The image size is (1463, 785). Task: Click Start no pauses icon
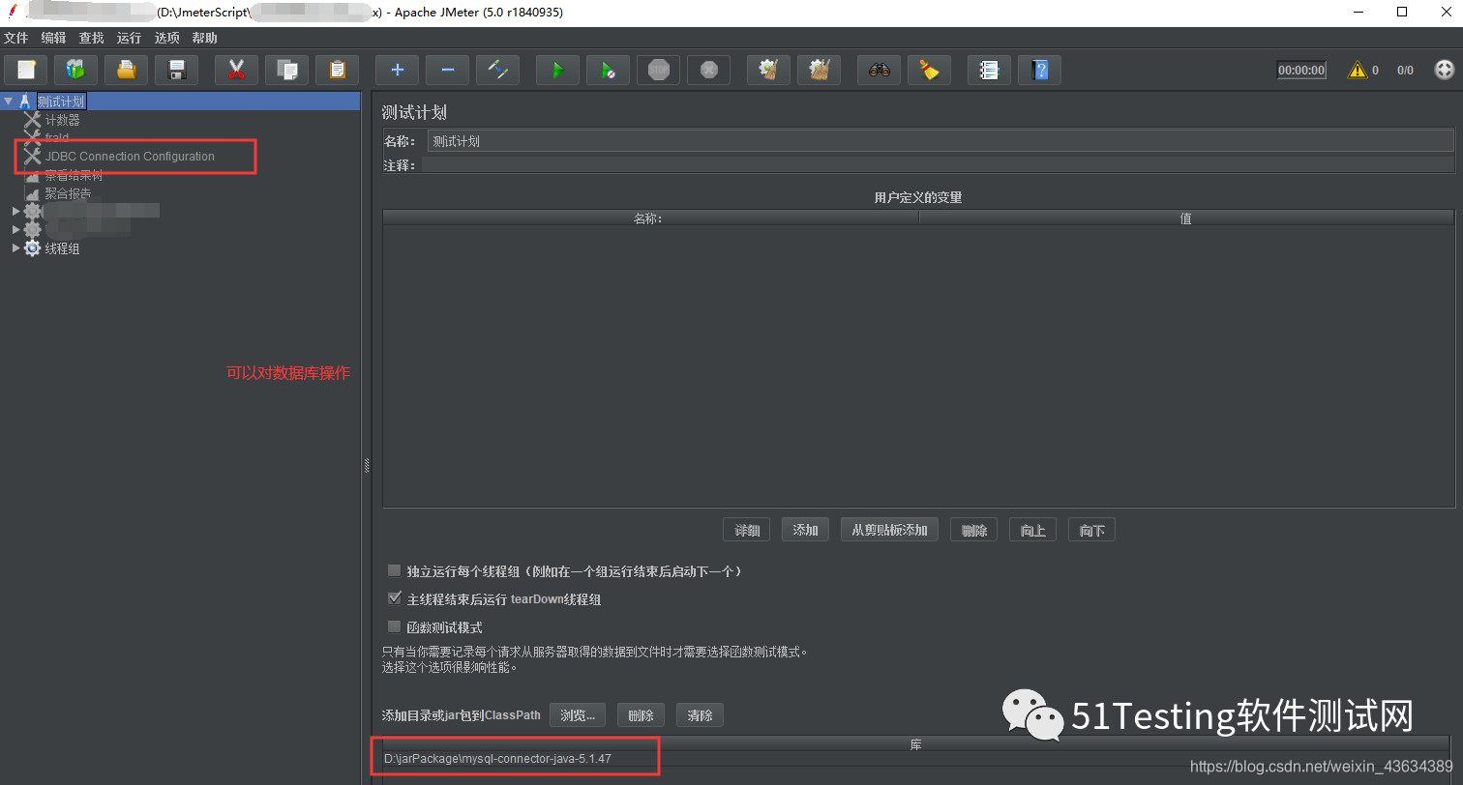pos(608,70)
